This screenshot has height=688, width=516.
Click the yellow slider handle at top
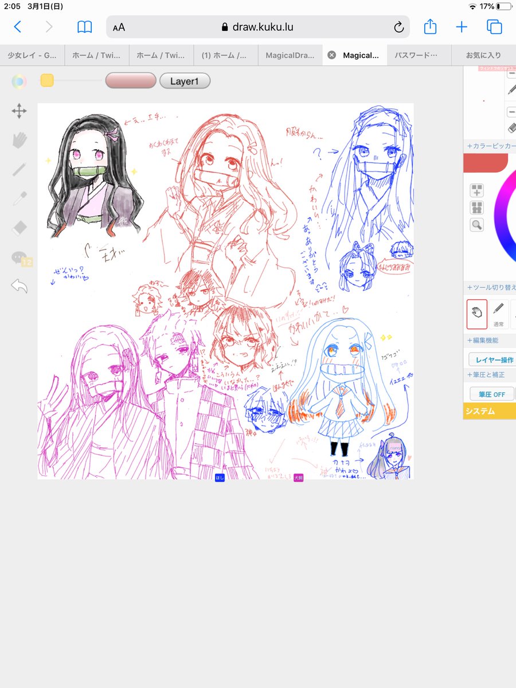click(47, 81)
